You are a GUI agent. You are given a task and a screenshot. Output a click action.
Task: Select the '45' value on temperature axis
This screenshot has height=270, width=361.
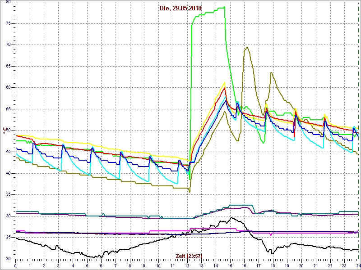tap(8, 152)
